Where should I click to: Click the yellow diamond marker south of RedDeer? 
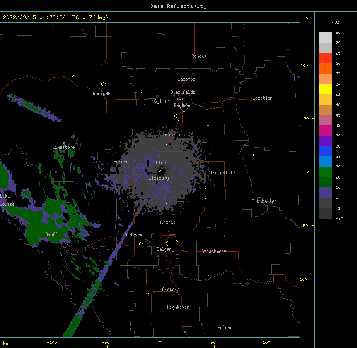[x=176, y=116]
